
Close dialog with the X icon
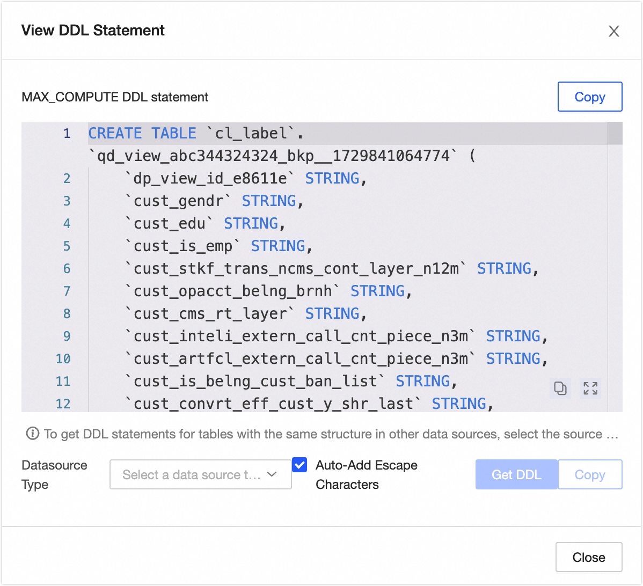pos(614,31)
